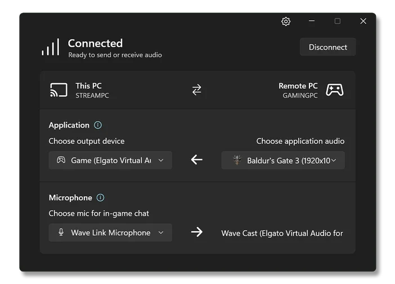Click the left arrow in the Application row
This screenshot has width=395, height=284.
click(196, 160)
